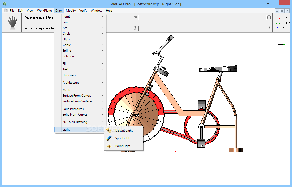Open the Window menu
Viewport: 292px width, 187px height.
coord(96,11)
